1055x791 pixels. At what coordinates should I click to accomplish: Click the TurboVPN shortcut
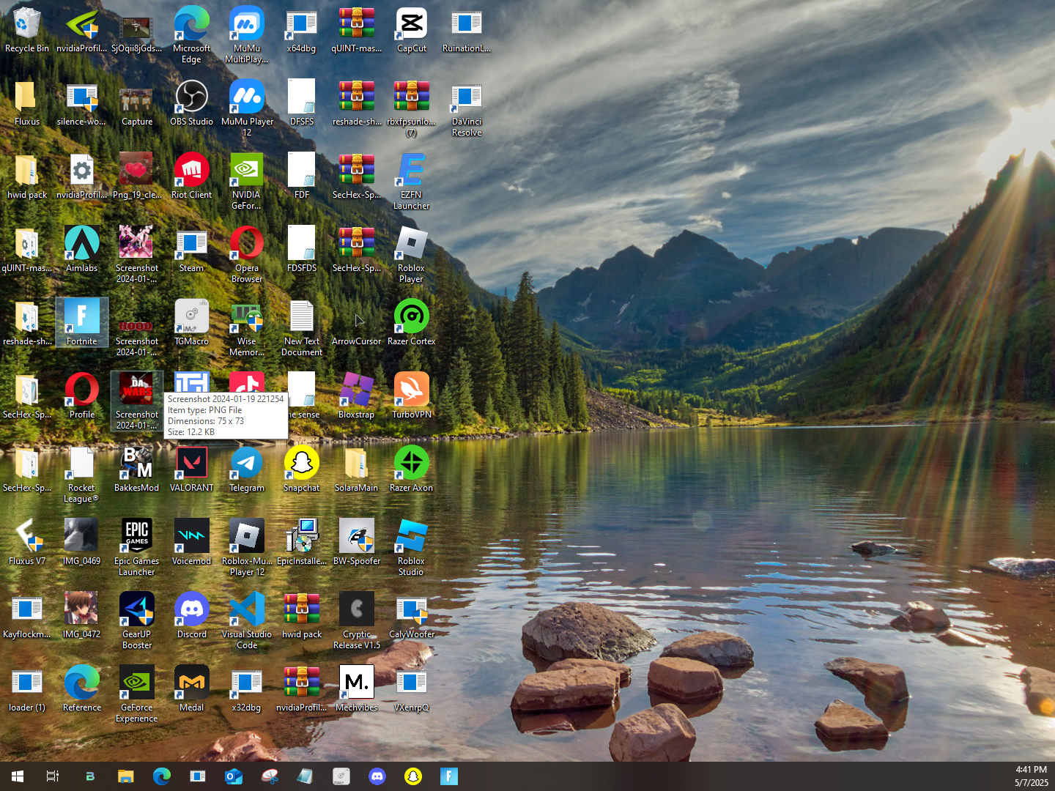(412, 395)
